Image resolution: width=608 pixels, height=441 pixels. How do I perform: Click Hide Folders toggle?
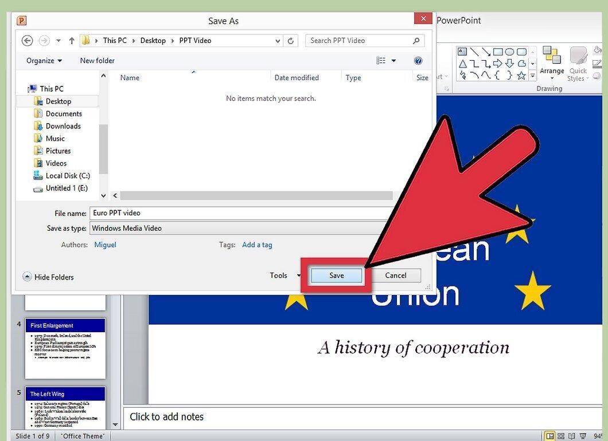tap(48, 277)
